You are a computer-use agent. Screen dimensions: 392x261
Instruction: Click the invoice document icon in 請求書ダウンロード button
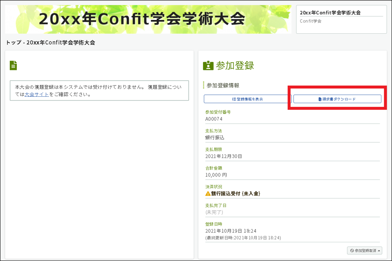pos(320,98)
